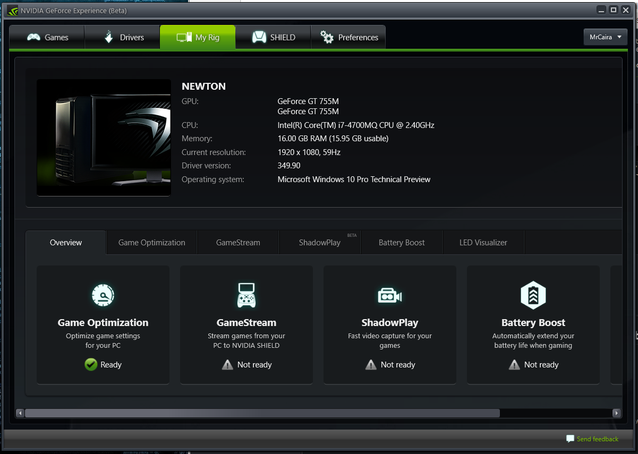Viewport: 638px width, 454px height.
Task: Click the Send feedback link
Action: click(x=598, y=439)
